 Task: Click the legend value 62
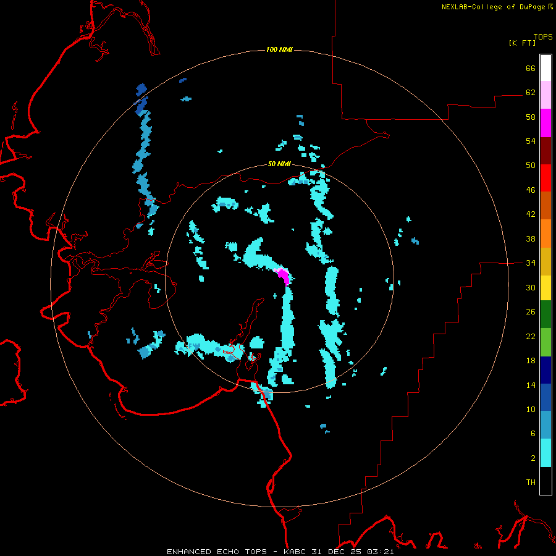pos(531,92)
